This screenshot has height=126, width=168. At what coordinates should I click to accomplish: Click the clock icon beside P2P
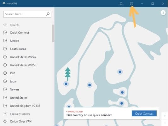[5, 73]
